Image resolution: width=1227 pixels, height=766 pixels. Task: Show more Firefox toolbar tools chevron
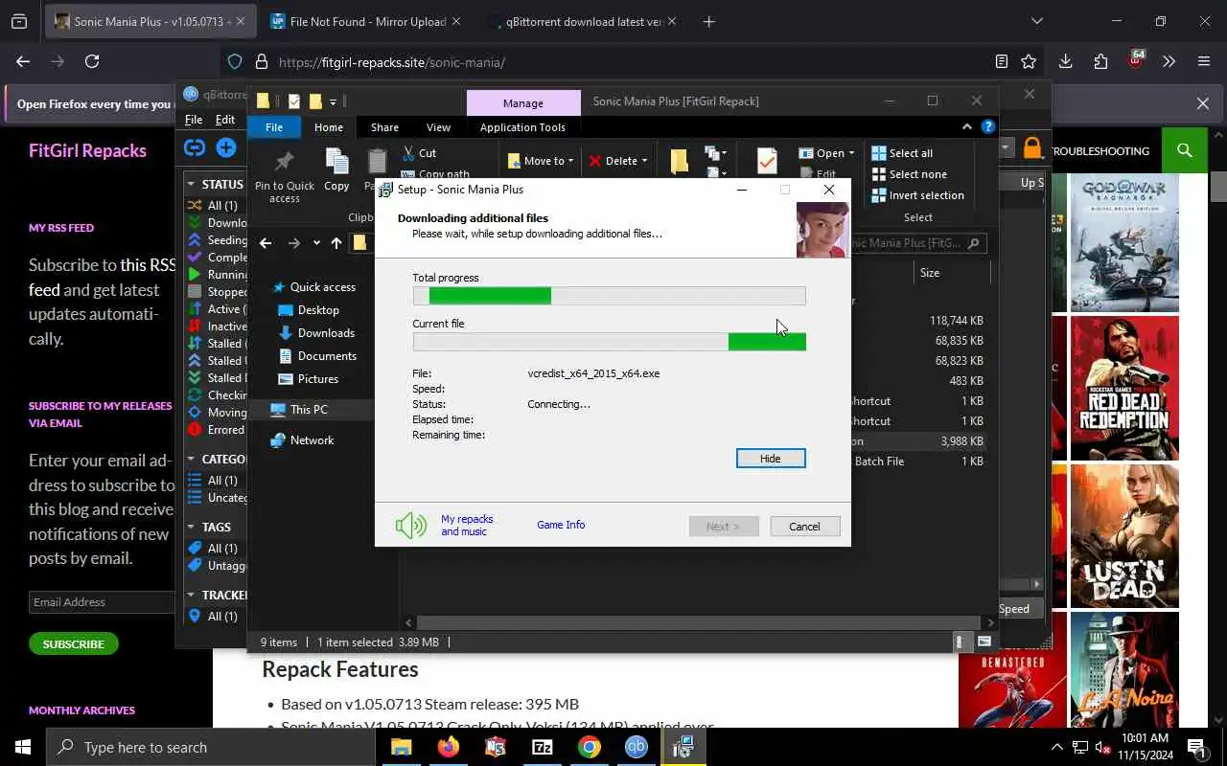[x=1169, y=61]
